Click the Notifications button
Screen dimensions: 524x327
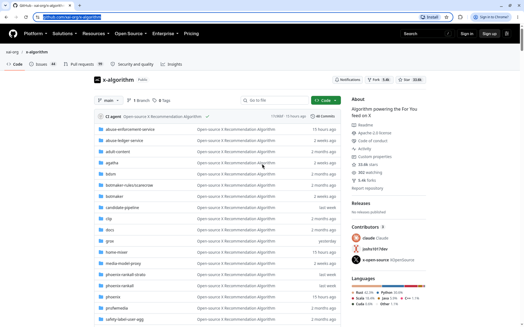tap(347, 80)
